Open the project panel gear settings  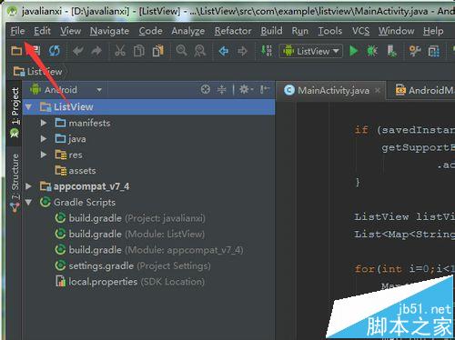coord(246,89)
